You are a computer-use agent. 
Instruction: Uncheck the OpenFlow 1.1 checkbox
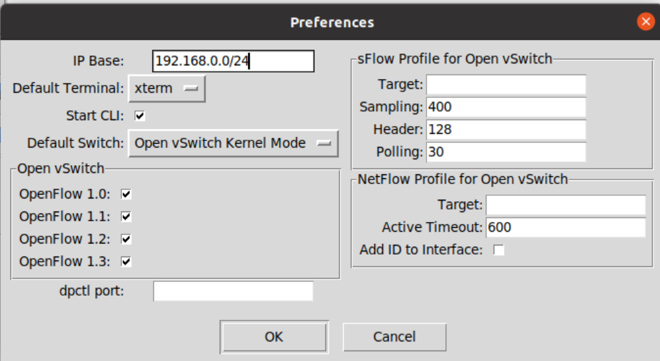(x=126, y=217)
